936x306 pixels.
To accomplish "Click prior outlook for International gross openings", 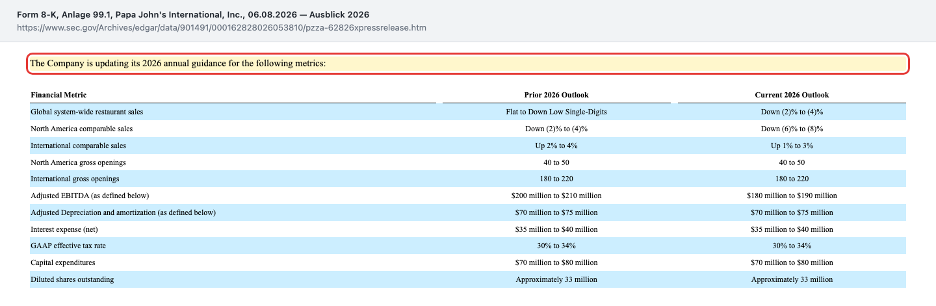I will (x=556, y=178).
